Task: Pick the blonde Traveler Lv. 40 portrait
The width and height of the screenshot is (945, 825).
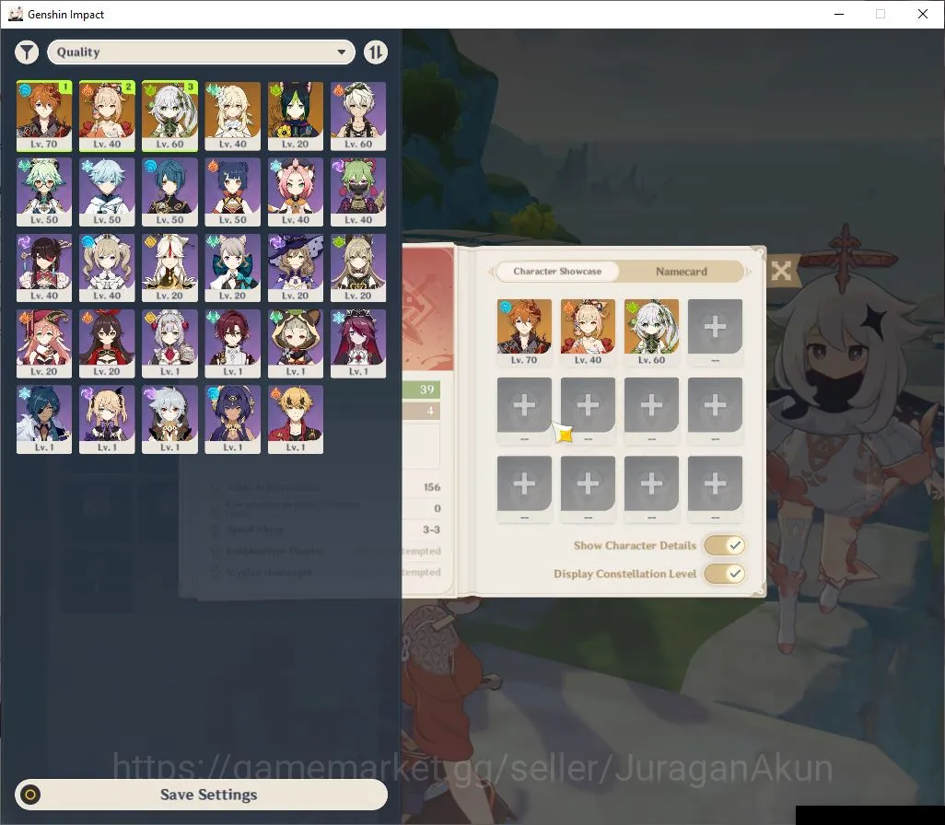Action: coord(233,116)
